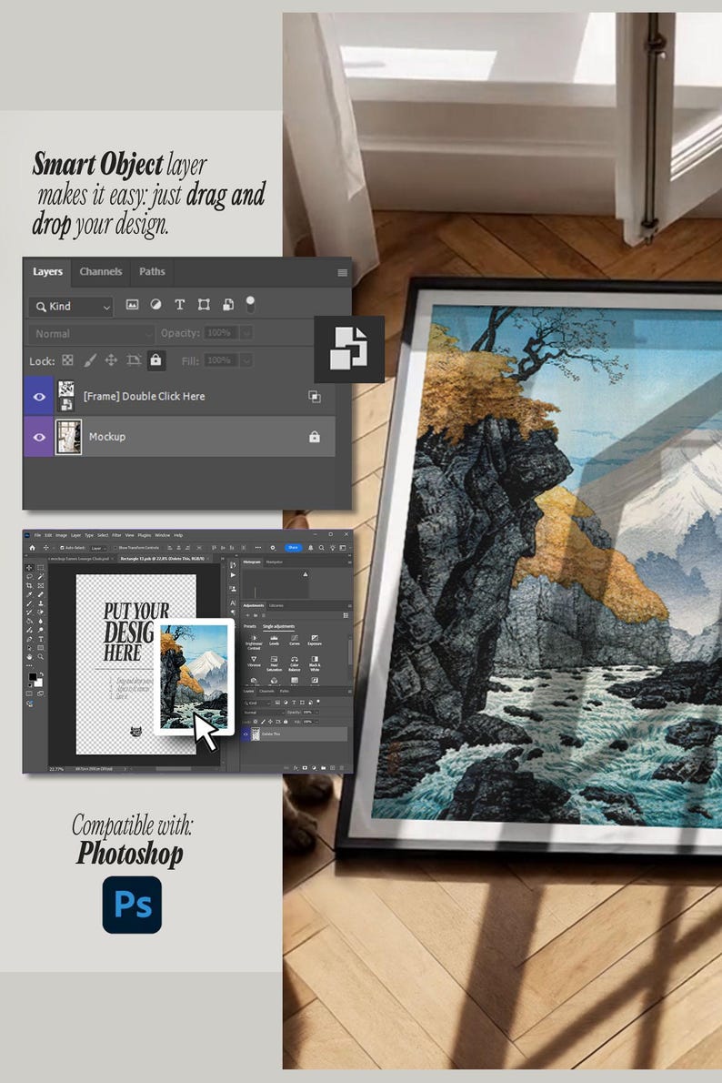Screen dimensions: 722x1083
Task: Select the Crop tool in the Photoshop toolbar
Action: pos(29,586)
